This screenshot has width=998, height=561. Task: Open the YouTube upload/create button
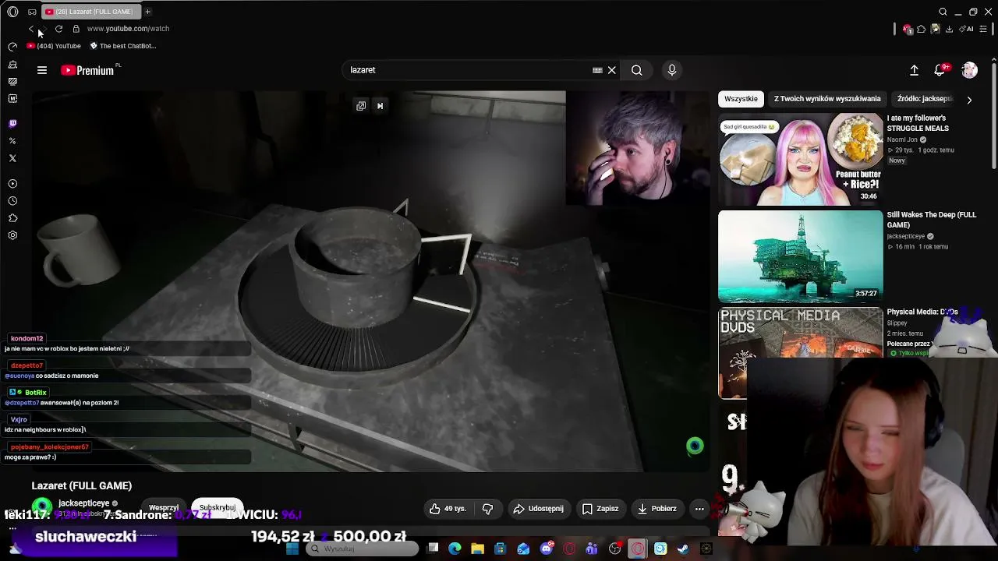click(x=915, y=70)
